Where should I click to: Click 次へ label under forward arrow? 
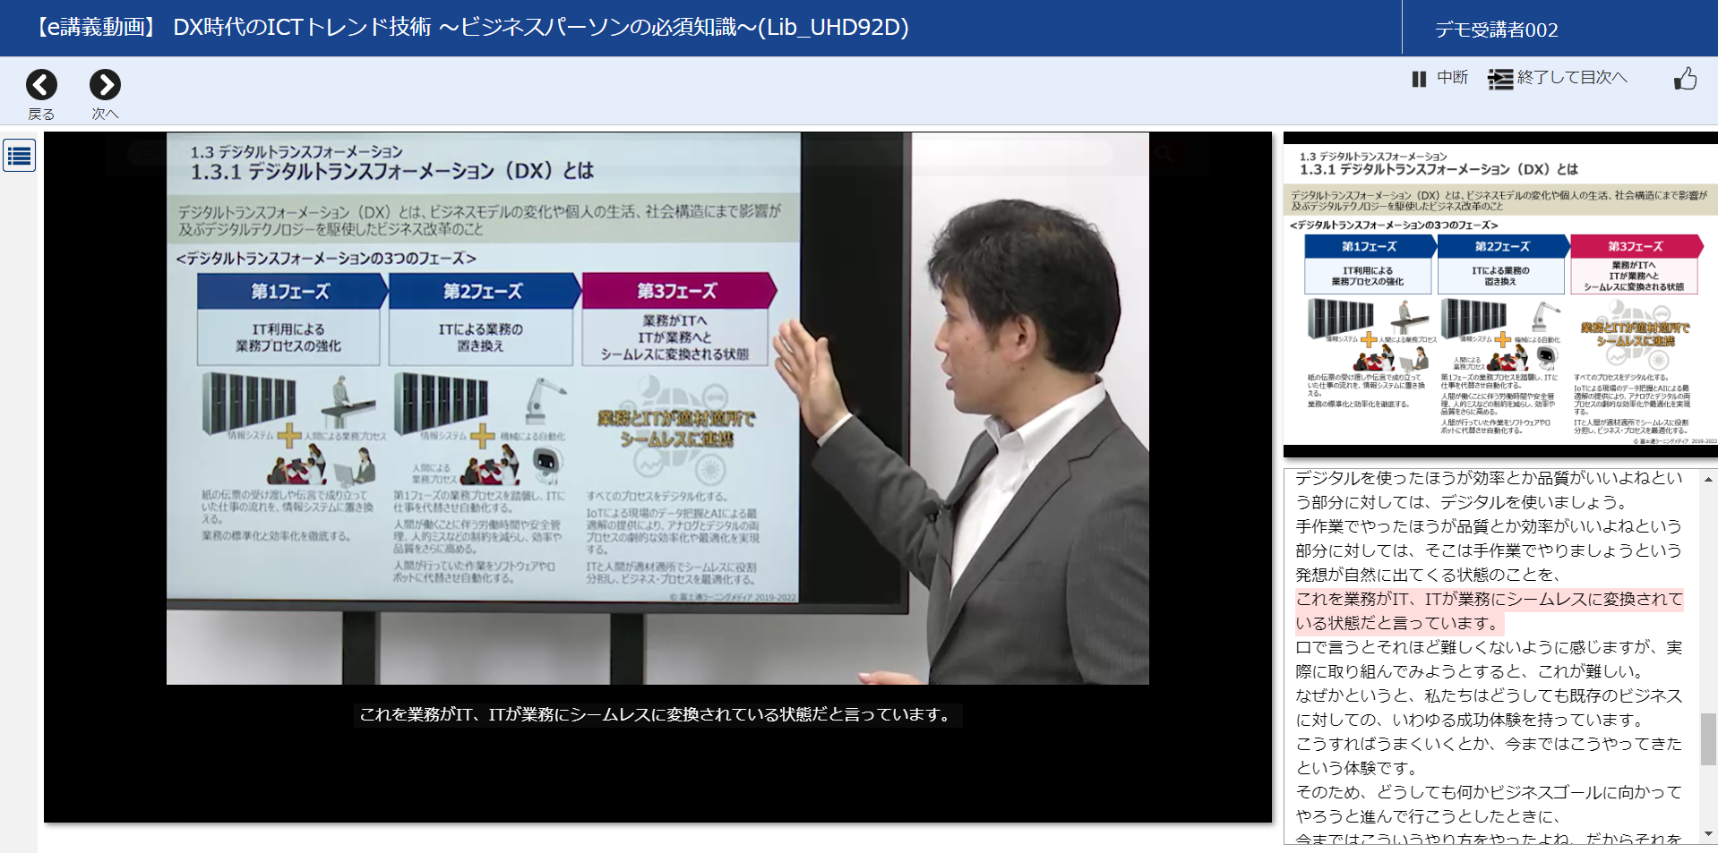coord(105,114)
